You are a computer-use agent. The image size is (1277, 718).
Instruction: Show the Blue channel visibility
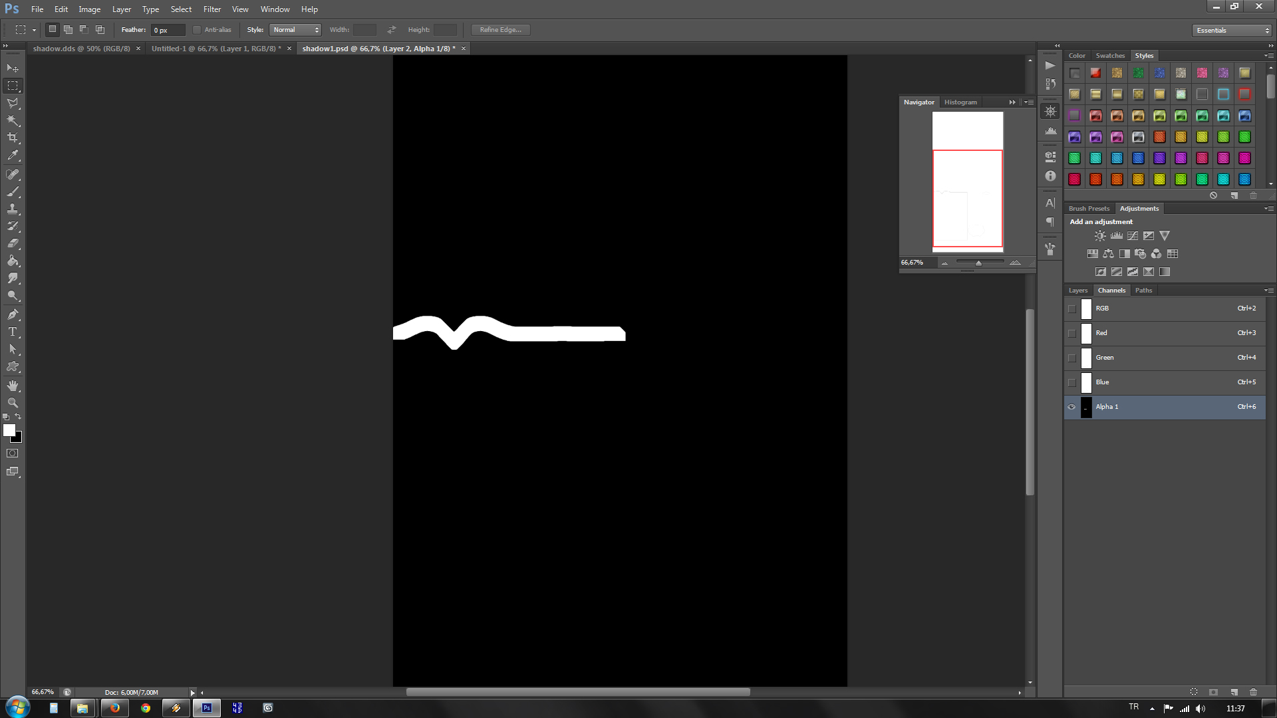tap(1071, 382)
